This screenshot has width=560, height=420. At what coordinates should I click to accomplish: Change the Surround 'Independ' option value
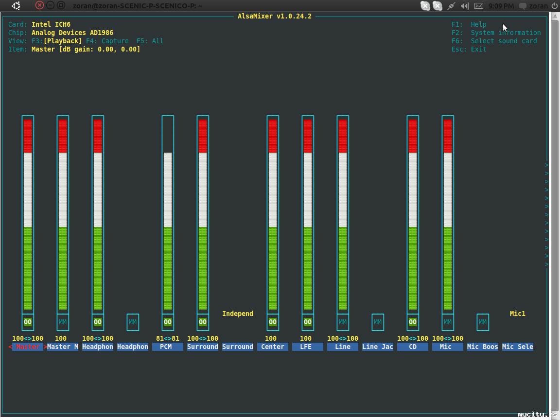tap(237, 314)
